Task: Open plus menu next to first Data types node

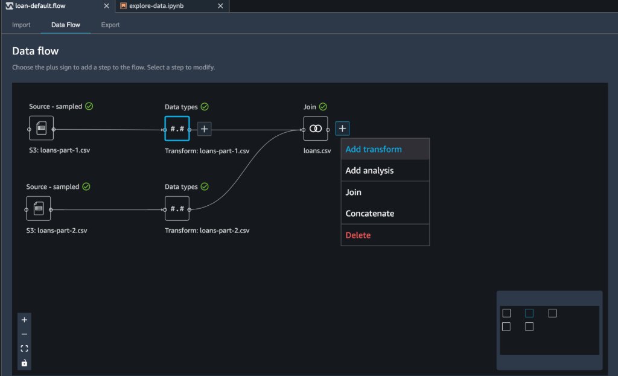Action: [x=205, y=129]
